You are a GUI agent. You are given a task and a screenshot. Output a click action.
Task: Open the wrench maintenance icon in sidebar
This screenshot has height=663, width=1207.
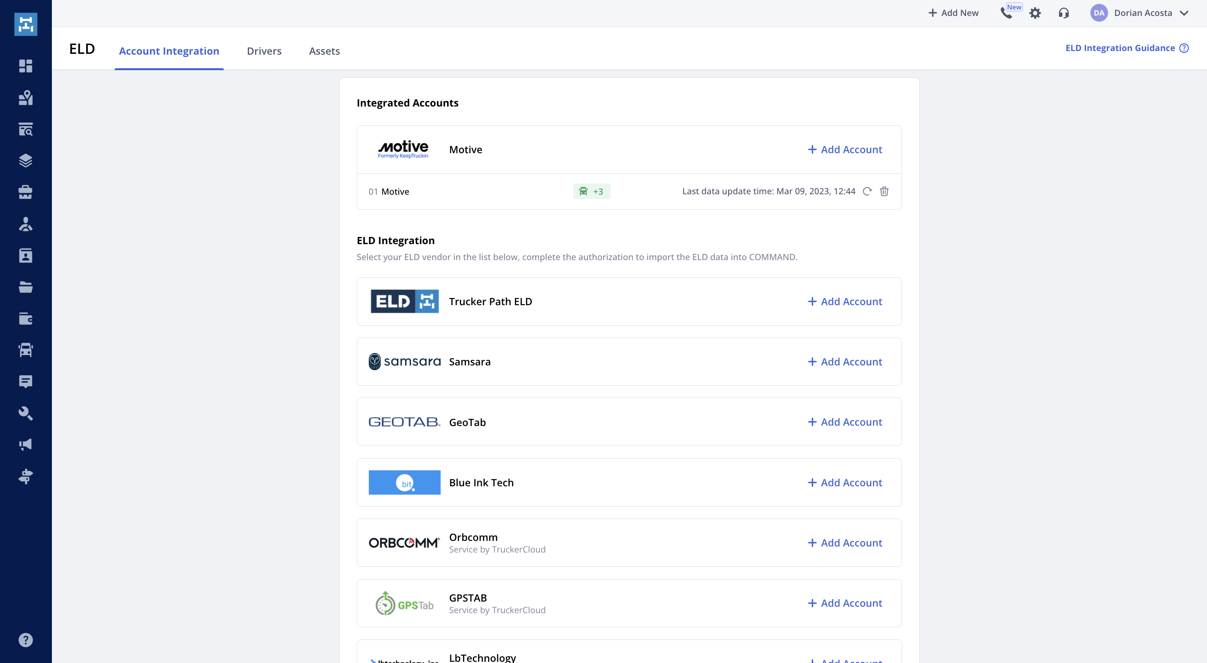[26, 413]
